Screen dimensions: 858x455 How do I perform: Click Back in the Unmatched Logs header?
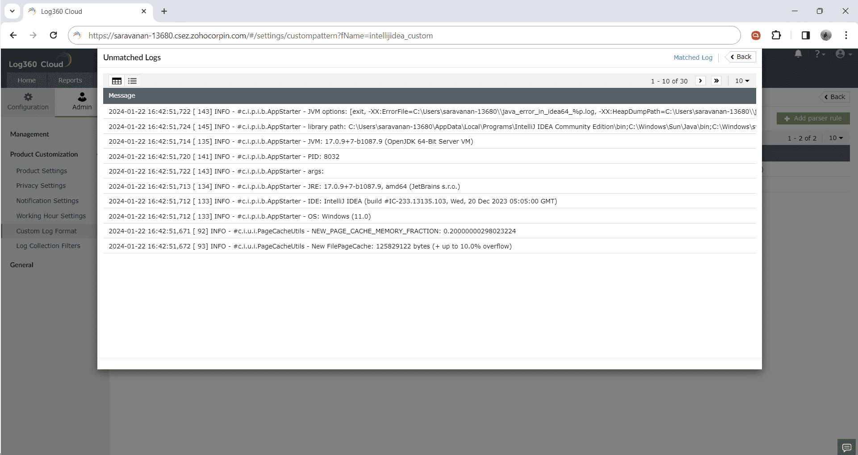click(740, 57)
